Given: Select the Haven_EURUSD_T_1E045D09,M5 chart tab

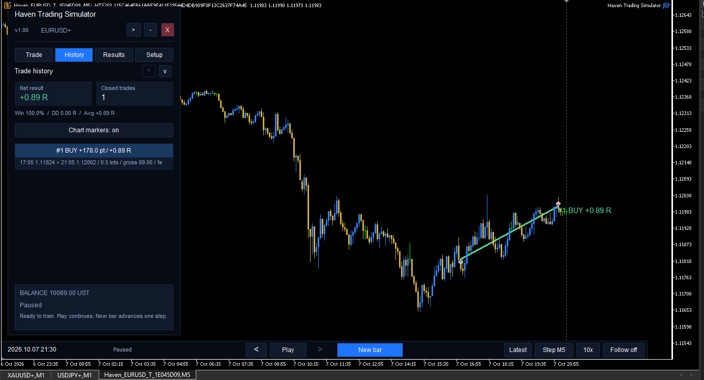Looking at the screenshot, I should (x=147, y=375).
